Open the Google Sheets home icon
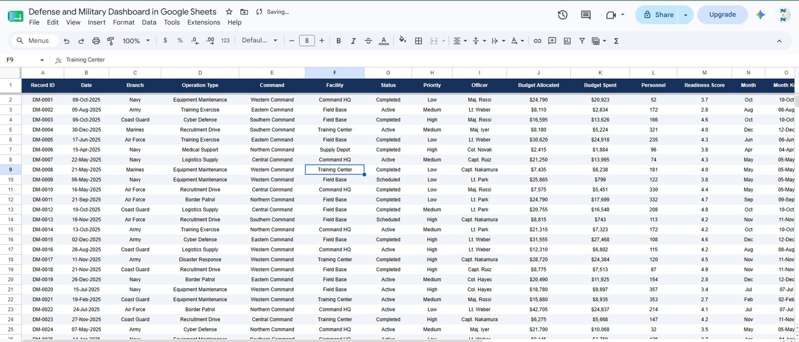 pyautogui.click(x=15, y=16)
